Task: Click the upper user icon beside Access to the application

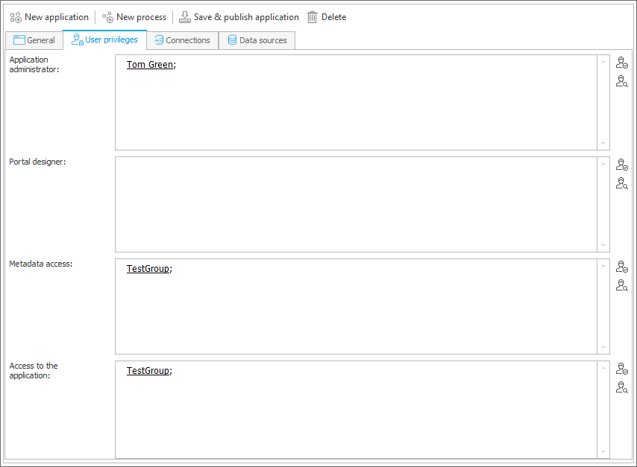Action: 621,369
